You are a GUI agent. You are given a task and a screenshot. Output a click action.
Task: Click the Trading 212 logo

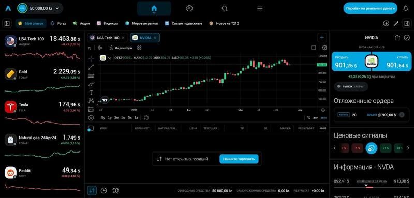coord(8,8)
